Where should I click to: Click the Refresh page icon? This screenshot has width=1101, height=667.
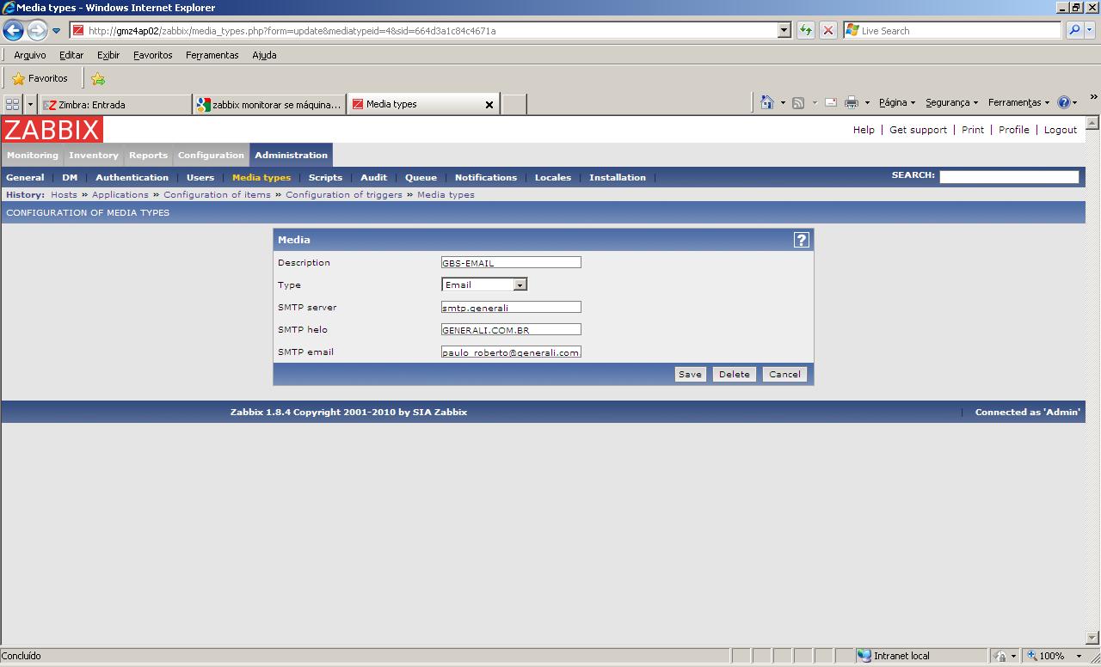pyautogui.click(x=806, y=30)
